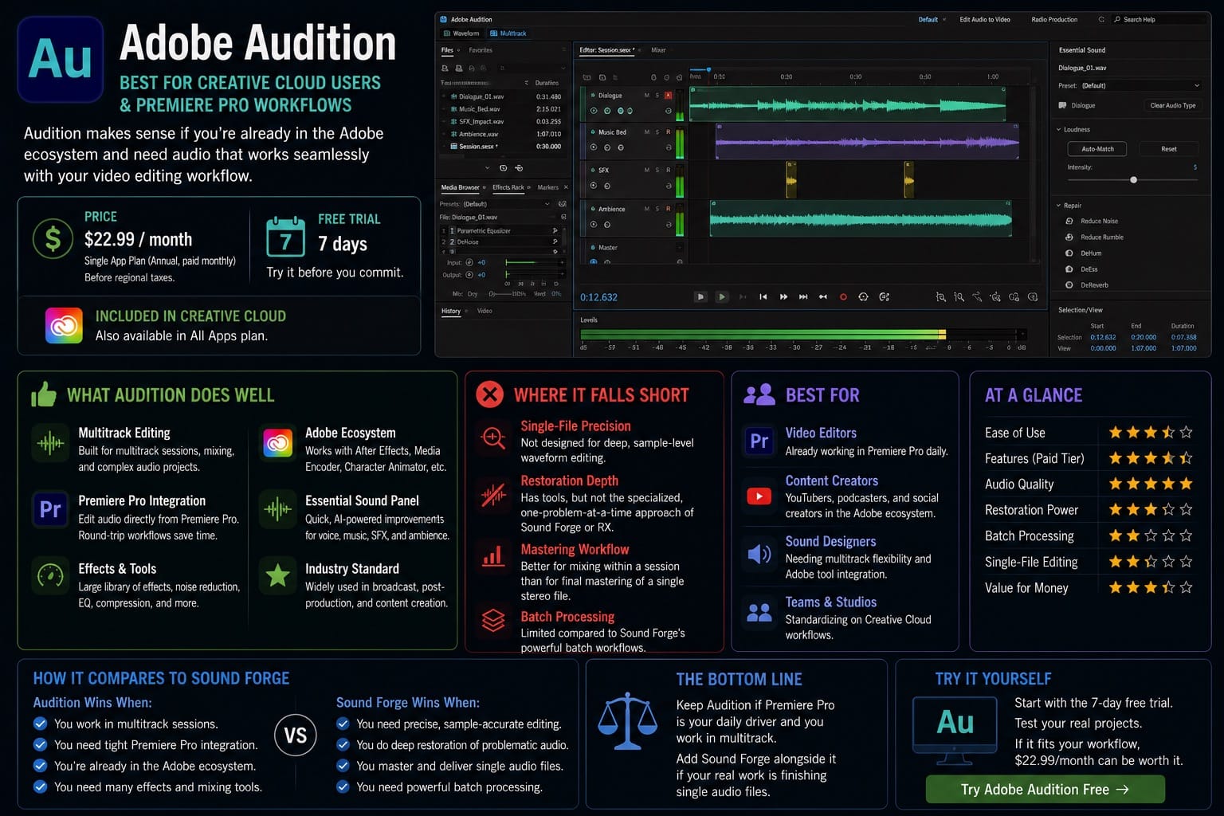This screenshot has height=816, width=1224.
Task: Expand the DeNoise effect slot arrow
Action: click(x=555, y=241)
